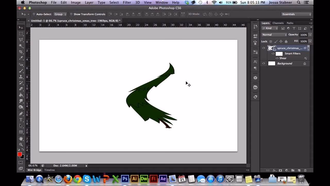The width and height of the screenshot is (330, 186).
Task: Select the Crop tool
Action: pos(21,52)
